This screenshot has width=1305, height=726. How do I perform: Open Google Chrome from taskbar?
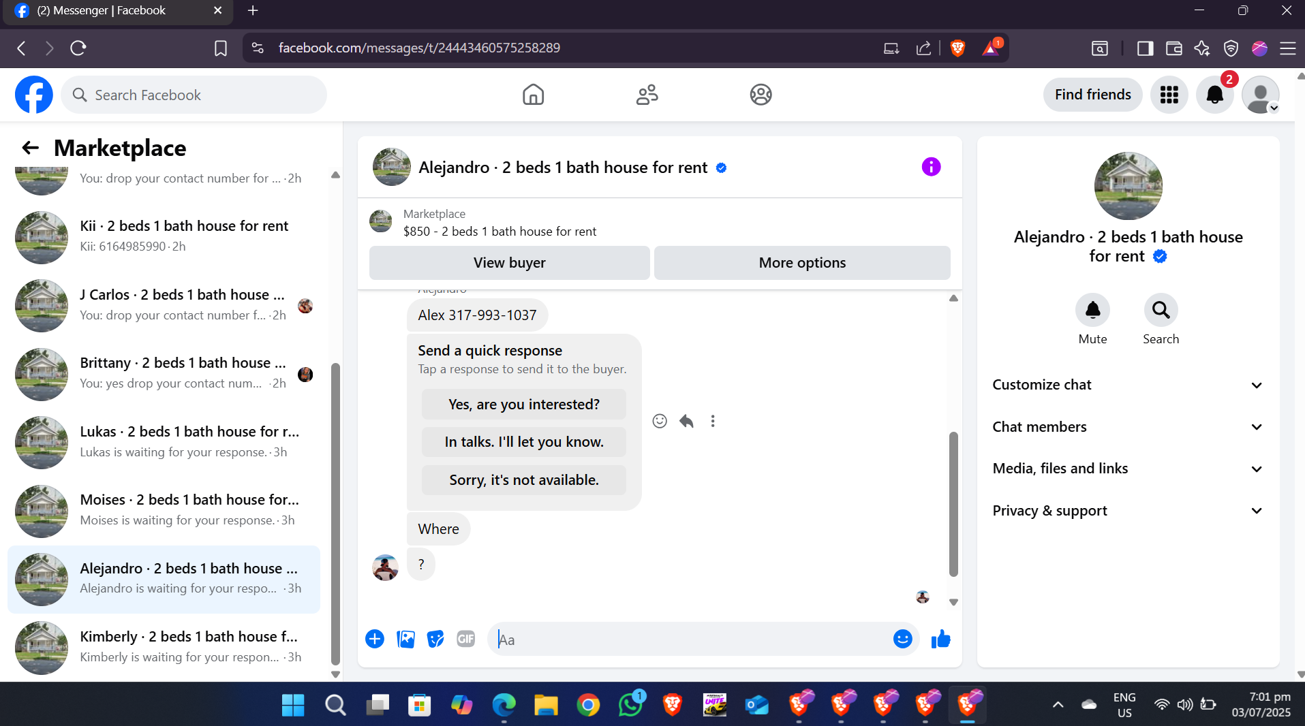click(588, 705)
